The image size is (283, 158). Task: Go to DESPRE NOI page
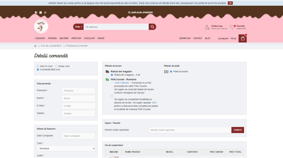185,38
